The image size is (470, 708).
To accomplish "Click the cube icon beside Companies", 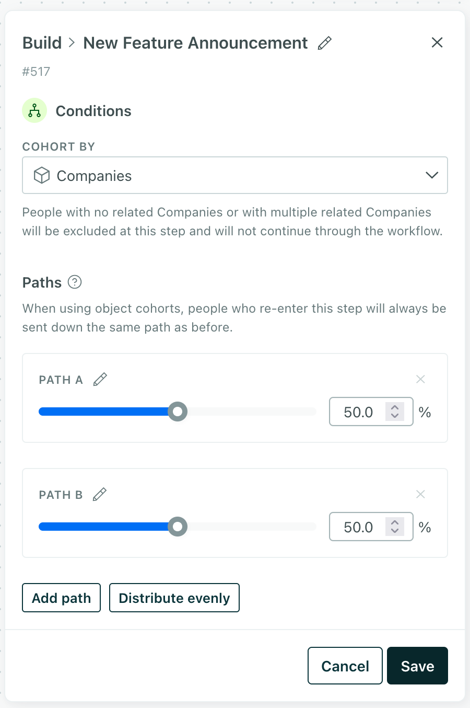I will pyautogui.click(x=41, y=175).
